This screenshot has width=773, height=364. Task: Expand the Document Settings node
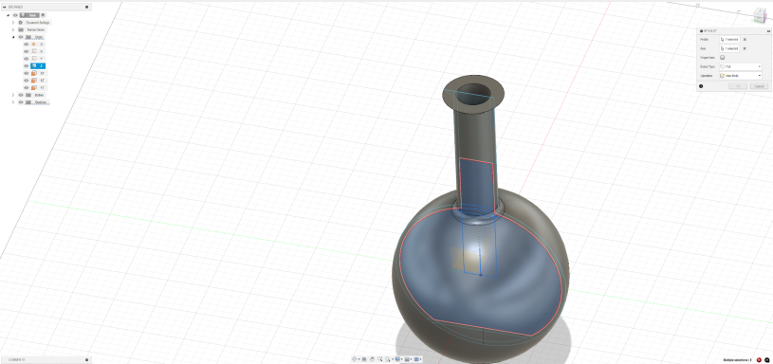coord(13,22)
